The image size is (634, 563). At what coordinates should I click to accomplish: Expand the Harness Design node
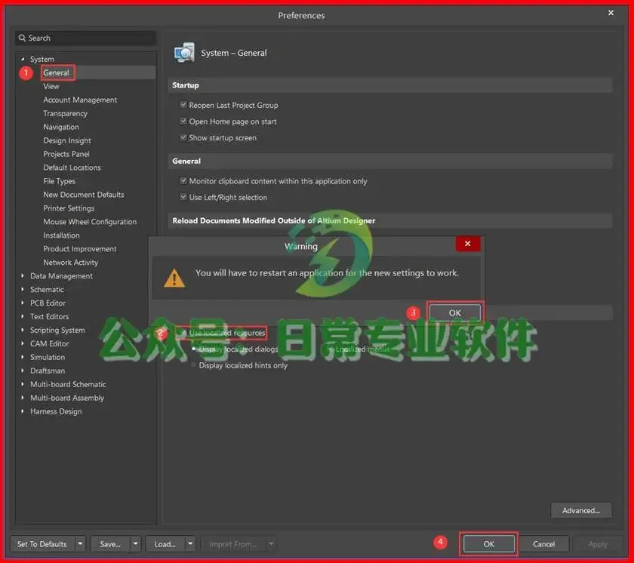[x=23, y=411]
